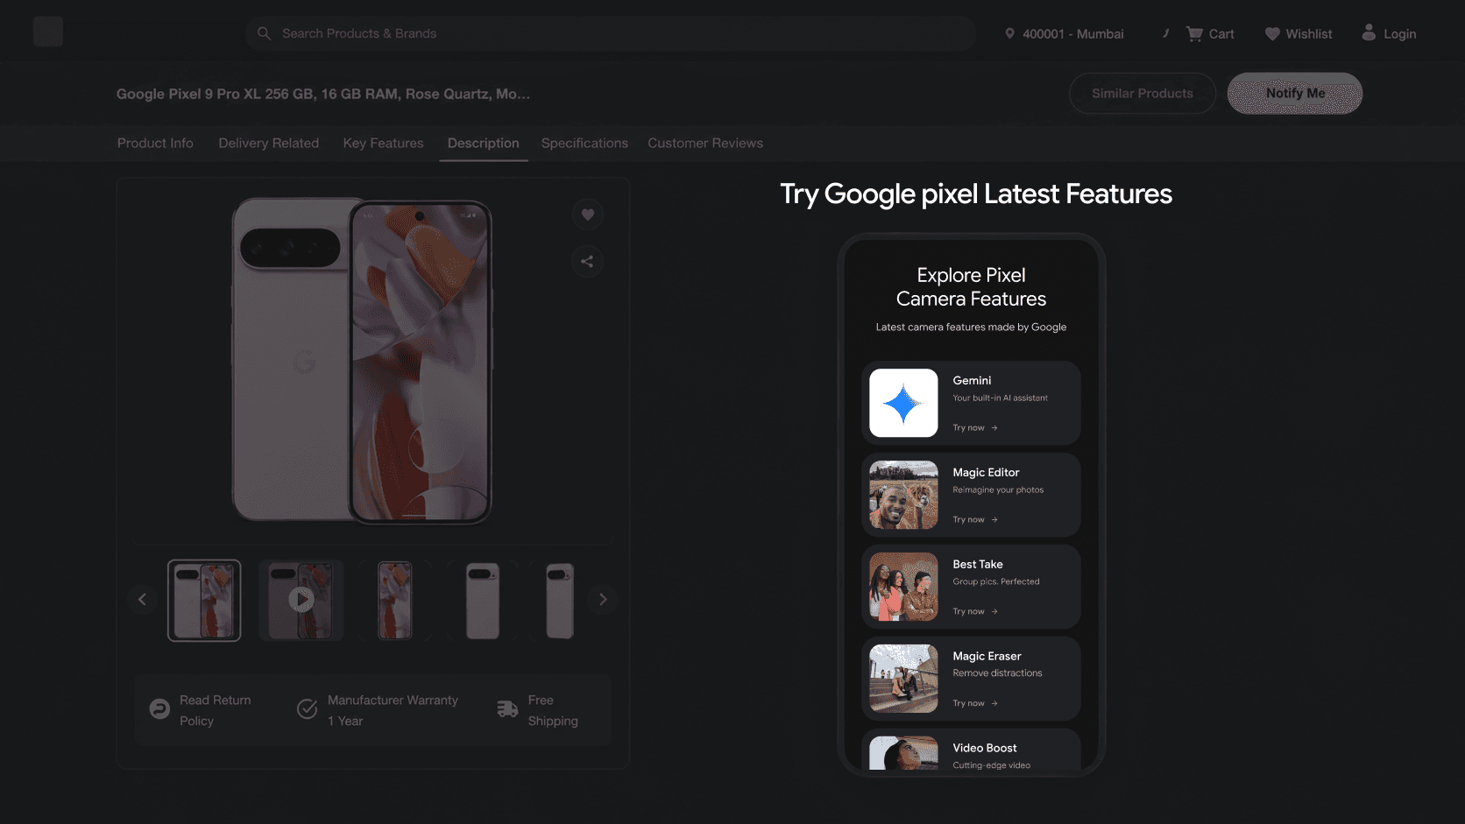Click the Best Take photo thumbnail

(x=903, y=587)
